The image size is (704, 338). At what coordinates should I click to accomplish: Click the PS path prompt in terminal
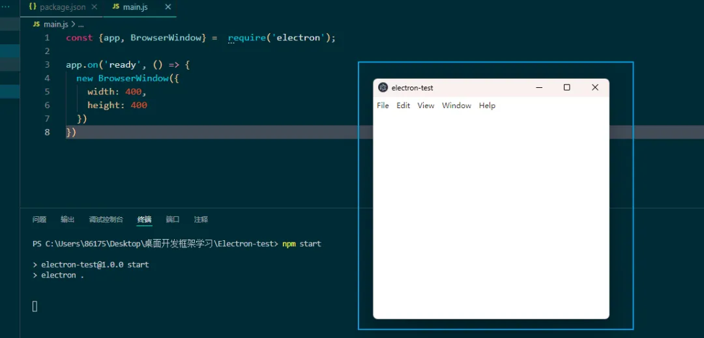(155, 244)
